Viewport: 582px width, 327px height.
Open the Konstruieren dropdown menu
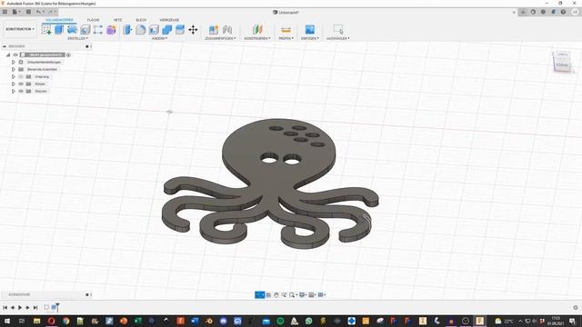pos(257,38)
